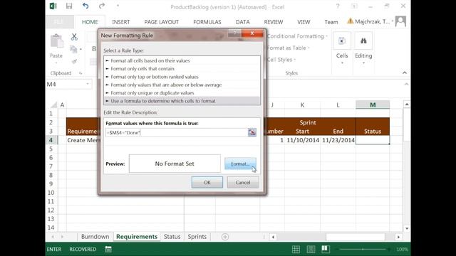Click the Copy icon in the Clipboard group
This screenshot has height=256, width=456.
point(73,49)
